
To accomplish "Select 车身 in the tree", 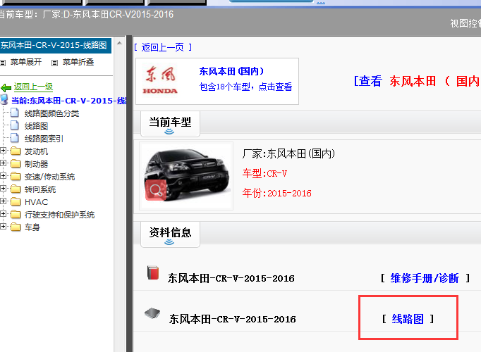I will (x=32, y=227).
